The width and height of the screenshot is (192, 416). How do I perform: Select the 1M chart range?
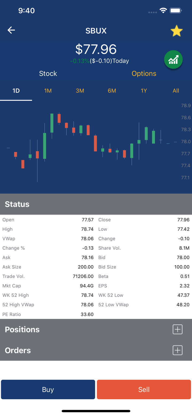pyautogui.click(x=48, y=91)
